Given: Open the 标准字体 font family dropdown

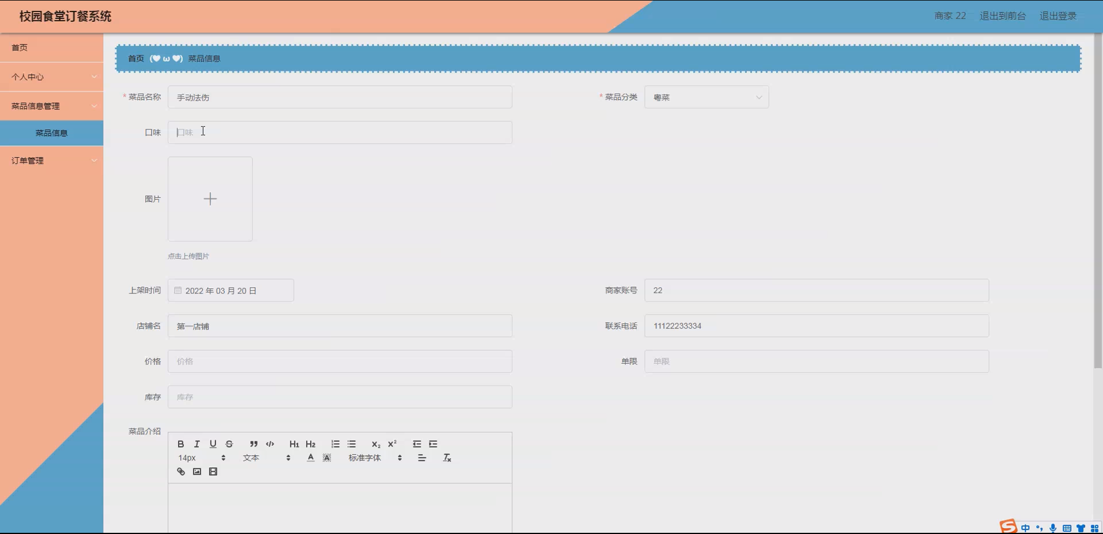Looking at the screenshot, I should pyautogui.click(x=375, y=458).
